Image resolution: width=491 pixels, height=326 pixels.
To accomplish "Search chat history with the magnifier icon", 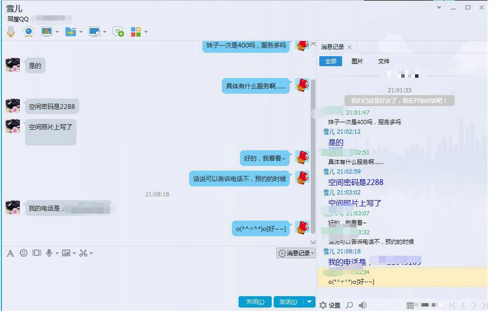I will pos(349,304).
